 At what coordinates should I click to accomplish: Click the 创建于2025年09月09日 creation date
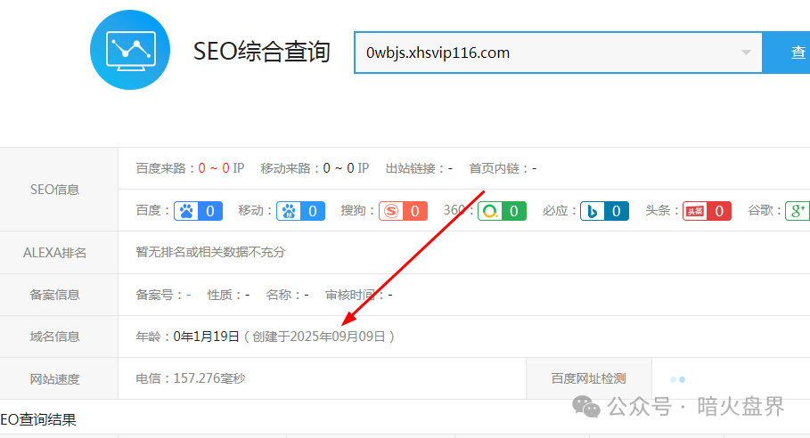pos(319,337)
